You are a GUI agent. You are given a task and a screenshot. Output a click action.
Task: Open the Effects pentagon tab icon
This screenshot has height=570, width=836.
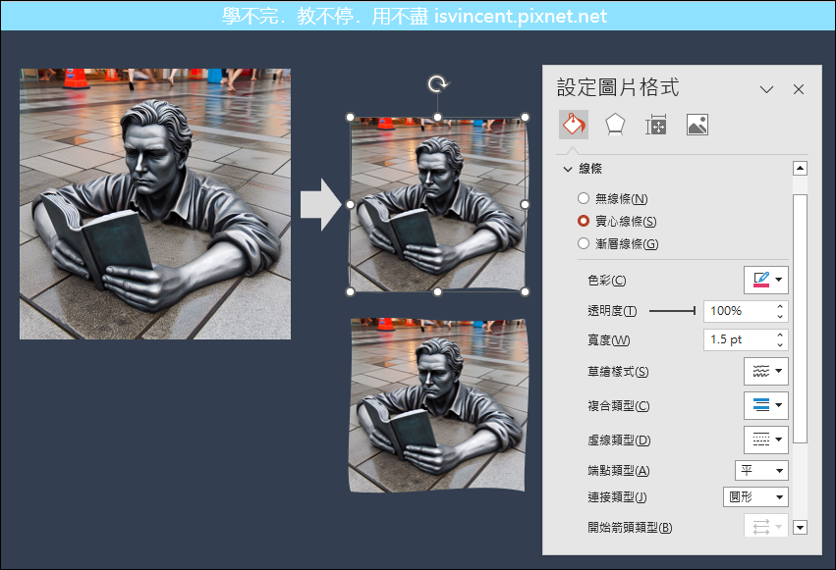coord(615,125)
